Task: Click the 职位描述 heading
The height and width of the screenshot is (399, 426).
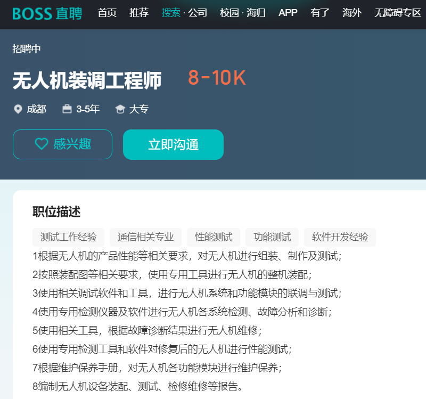Action: click(x=56, y=211)
